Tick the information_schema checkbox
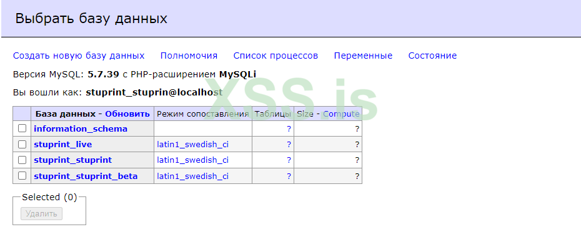This screenshot has height=237, width=581. click(x=22, y=128)
